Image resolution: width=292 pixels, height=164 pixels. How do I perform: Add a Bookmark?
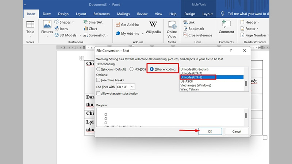click(194, 29)
